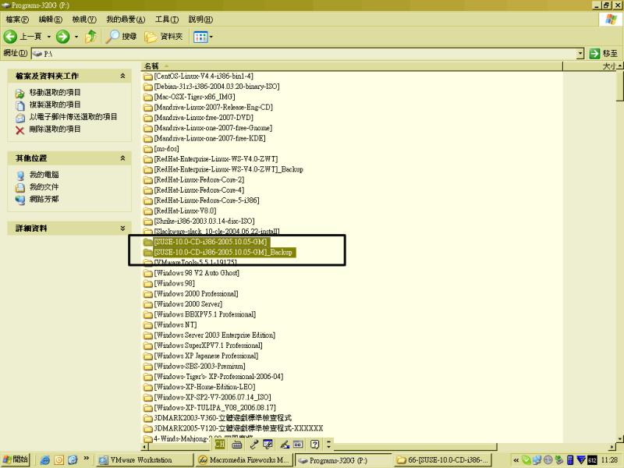This screenshot has height=468, width=624.
Task: Select [Mandriva-Linux-free-2007-DVD] folder name
Action: [204, 118]
